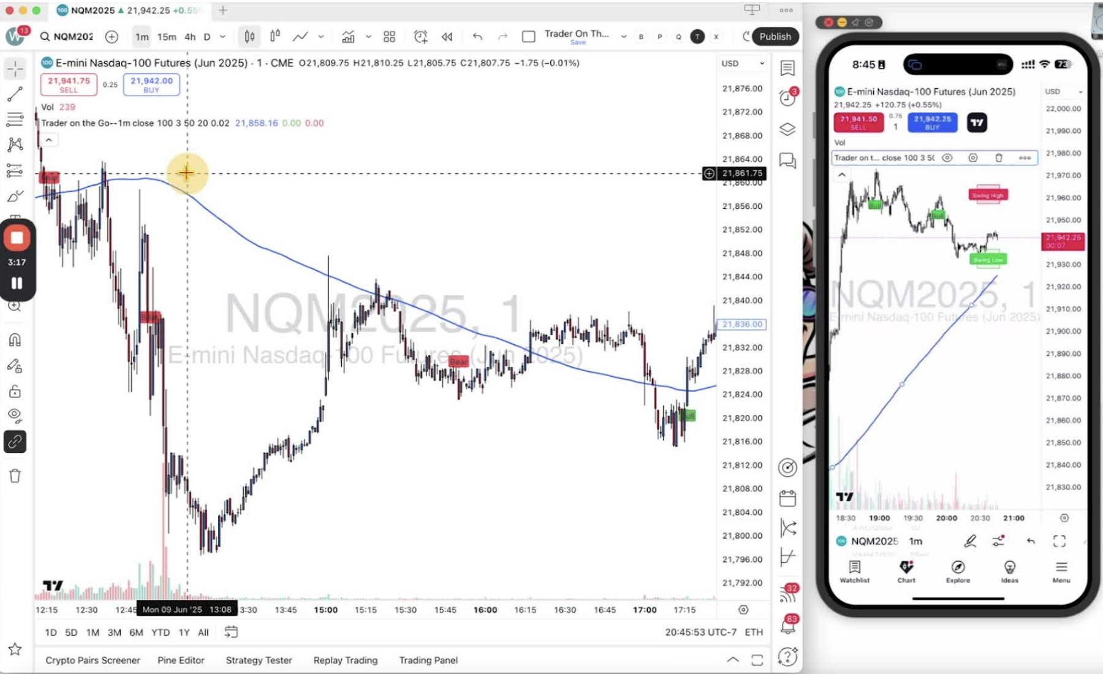
Task: Click the layout checkbox square
Action: [529, 37]
